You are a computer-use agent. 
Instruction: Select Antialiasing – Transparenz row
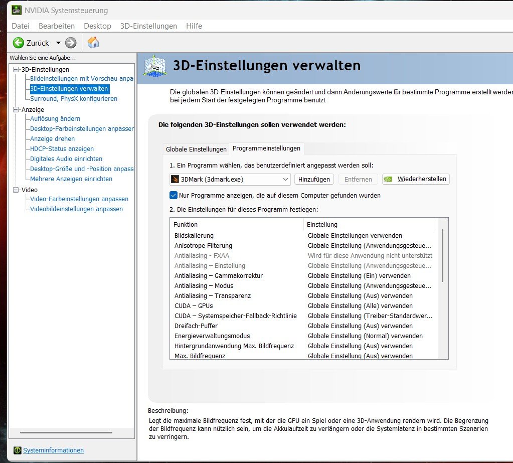coord(303,296)
